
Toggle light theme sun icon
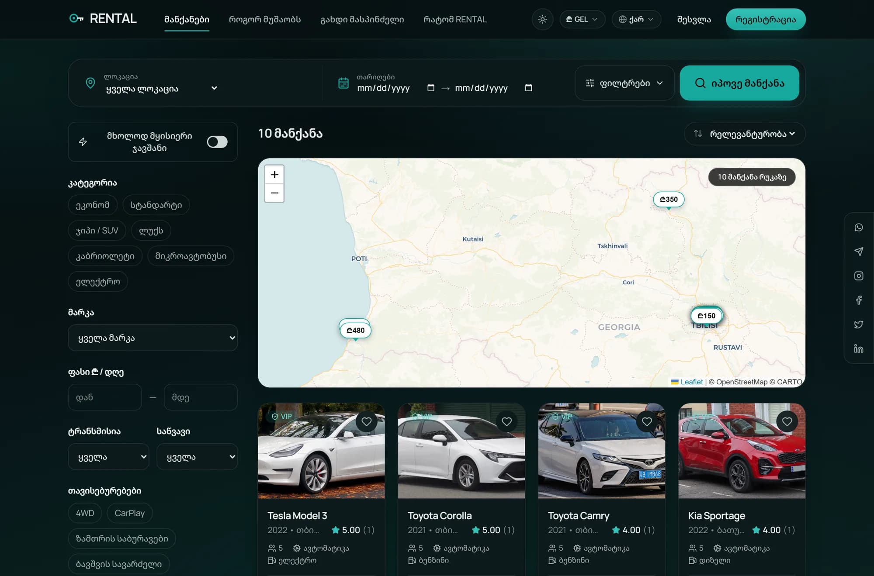pyautogui.click(x=542, y=19)
